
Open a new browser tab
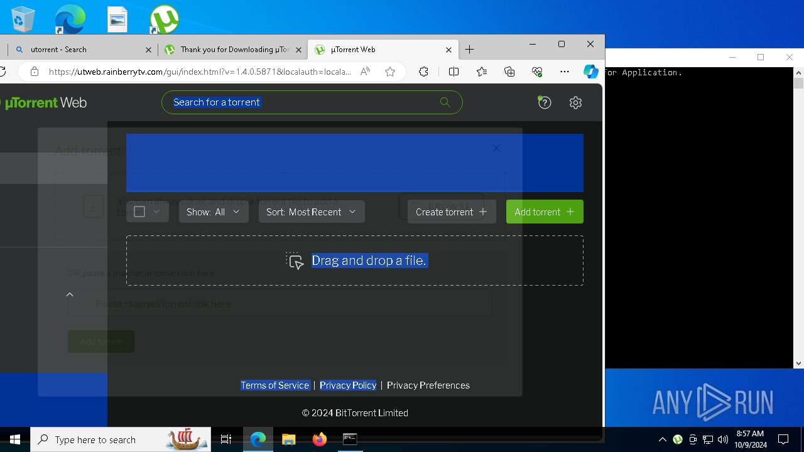[x=470, y=50]
